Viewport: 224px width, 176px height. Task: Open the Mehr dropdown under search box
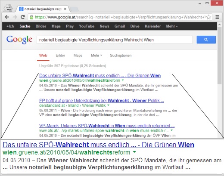(x=96, y=56)
